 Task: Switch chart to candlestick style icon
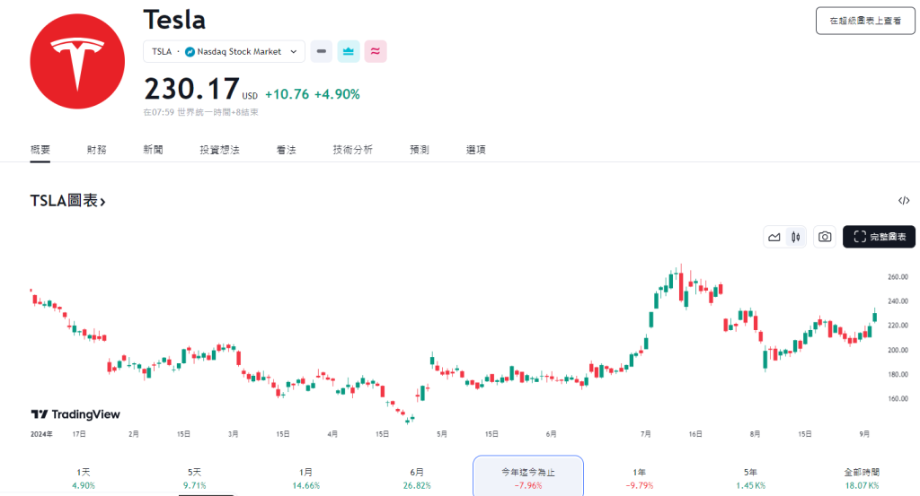tap(796, 237)
